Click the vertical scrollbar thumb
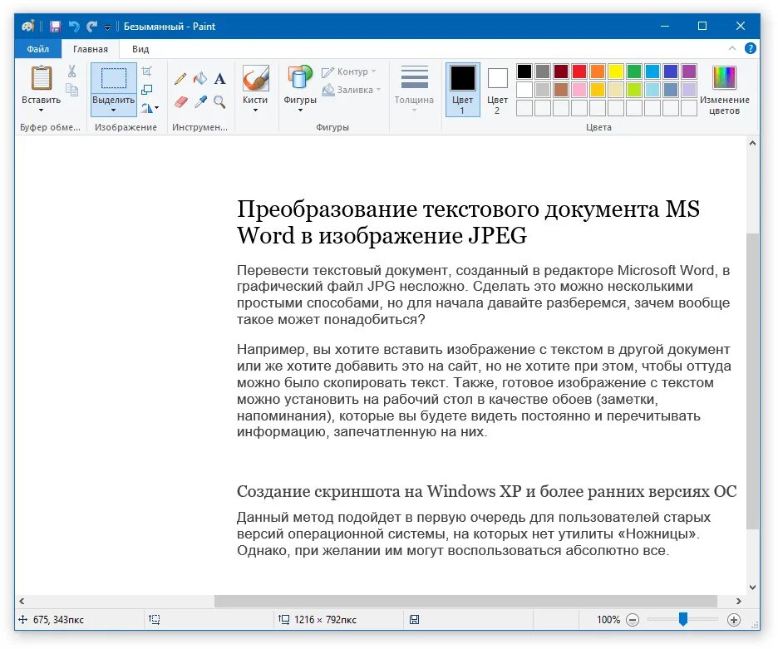The image size is (778, 649). tap(753, 381)
